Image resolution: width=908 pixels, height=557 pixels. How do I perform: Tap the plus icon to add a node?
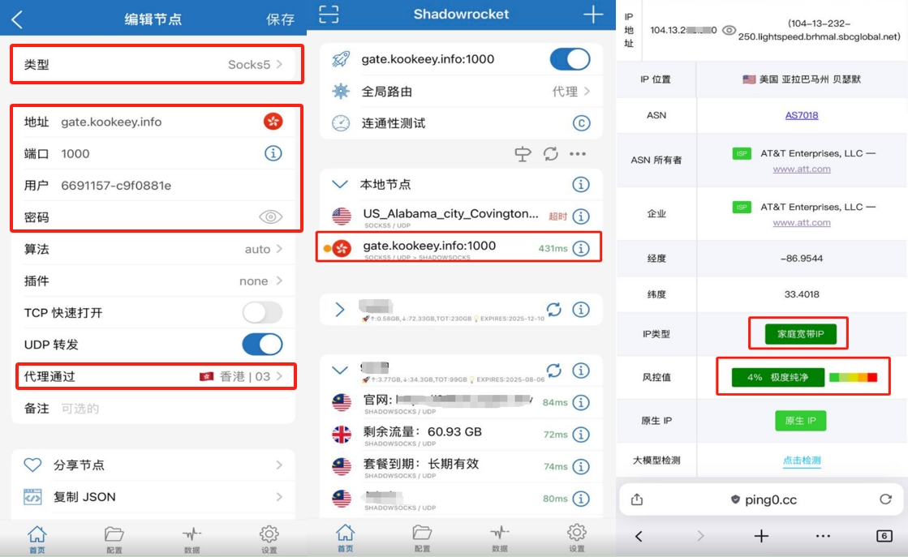pyautogui.click(x=593, y=15)
